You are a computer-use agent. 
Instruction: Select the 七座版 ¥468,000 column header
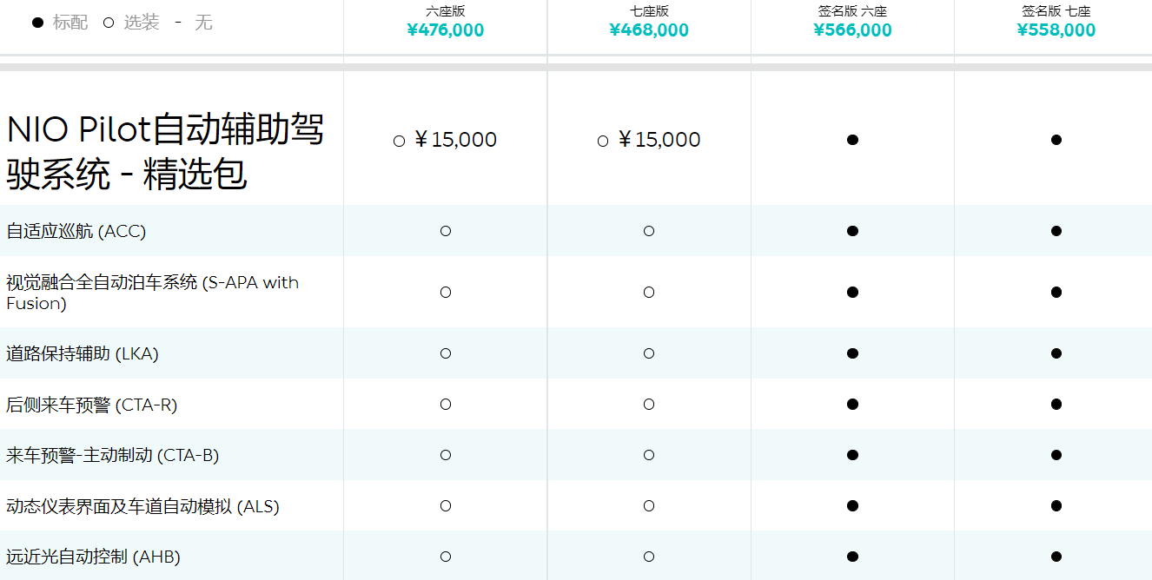[x=649, y=22]
